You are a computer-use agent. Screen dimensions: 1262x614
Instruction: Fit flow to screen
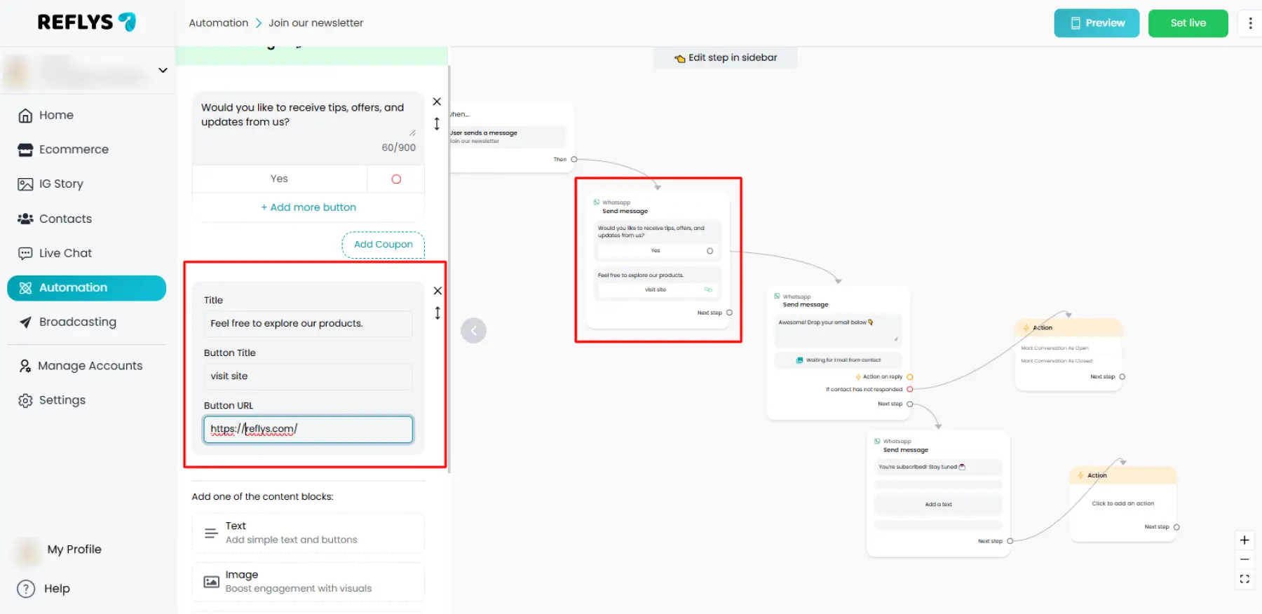click(1244, 579)
